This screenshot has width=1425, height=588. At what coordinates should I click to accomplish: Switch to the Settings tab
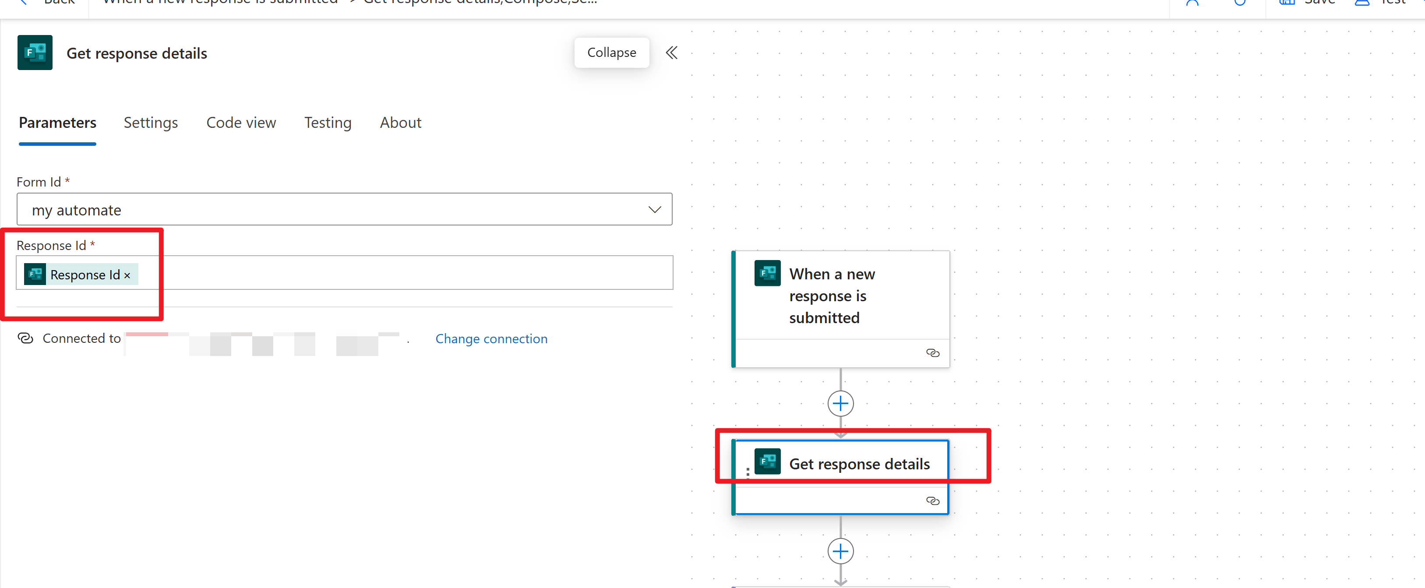click(151, 122)
